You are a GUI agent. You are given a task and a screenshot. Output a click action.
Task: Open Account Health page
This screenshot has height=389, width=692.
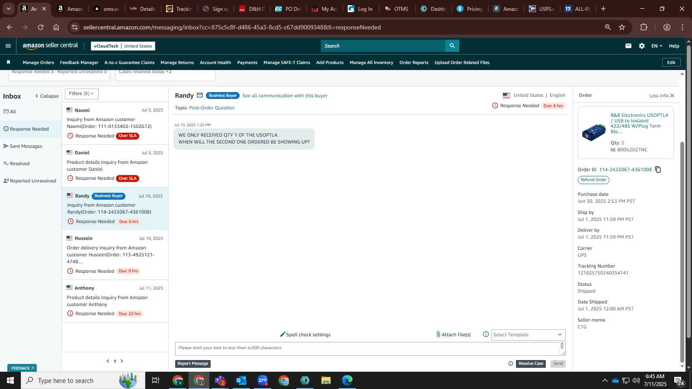click(215, 63)
